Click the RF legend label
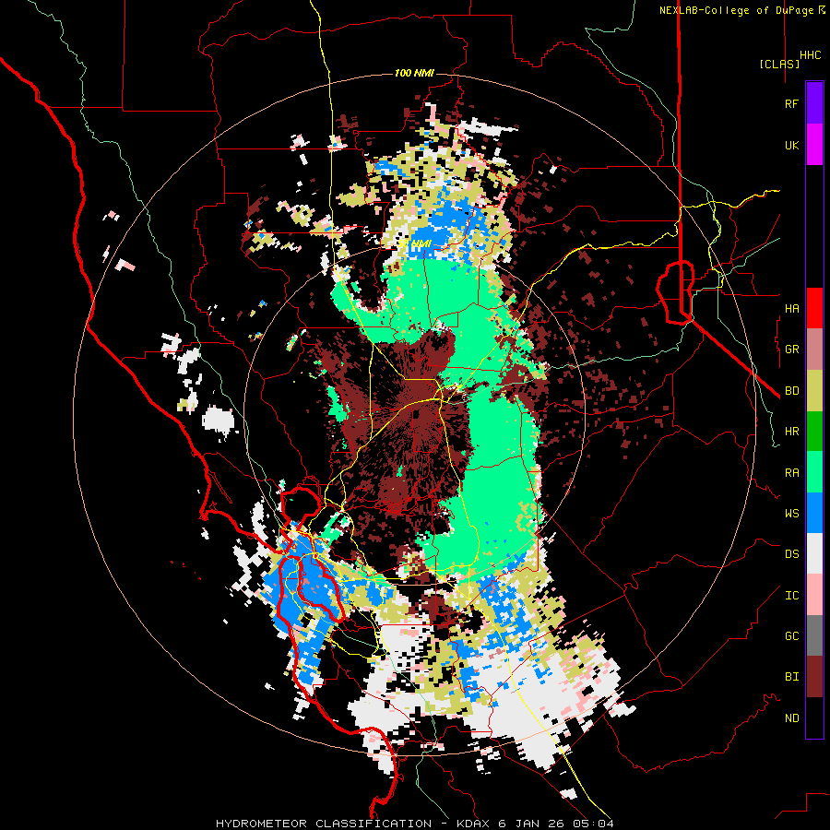This screenshot has width=830, height=830. tap(791, 103)
